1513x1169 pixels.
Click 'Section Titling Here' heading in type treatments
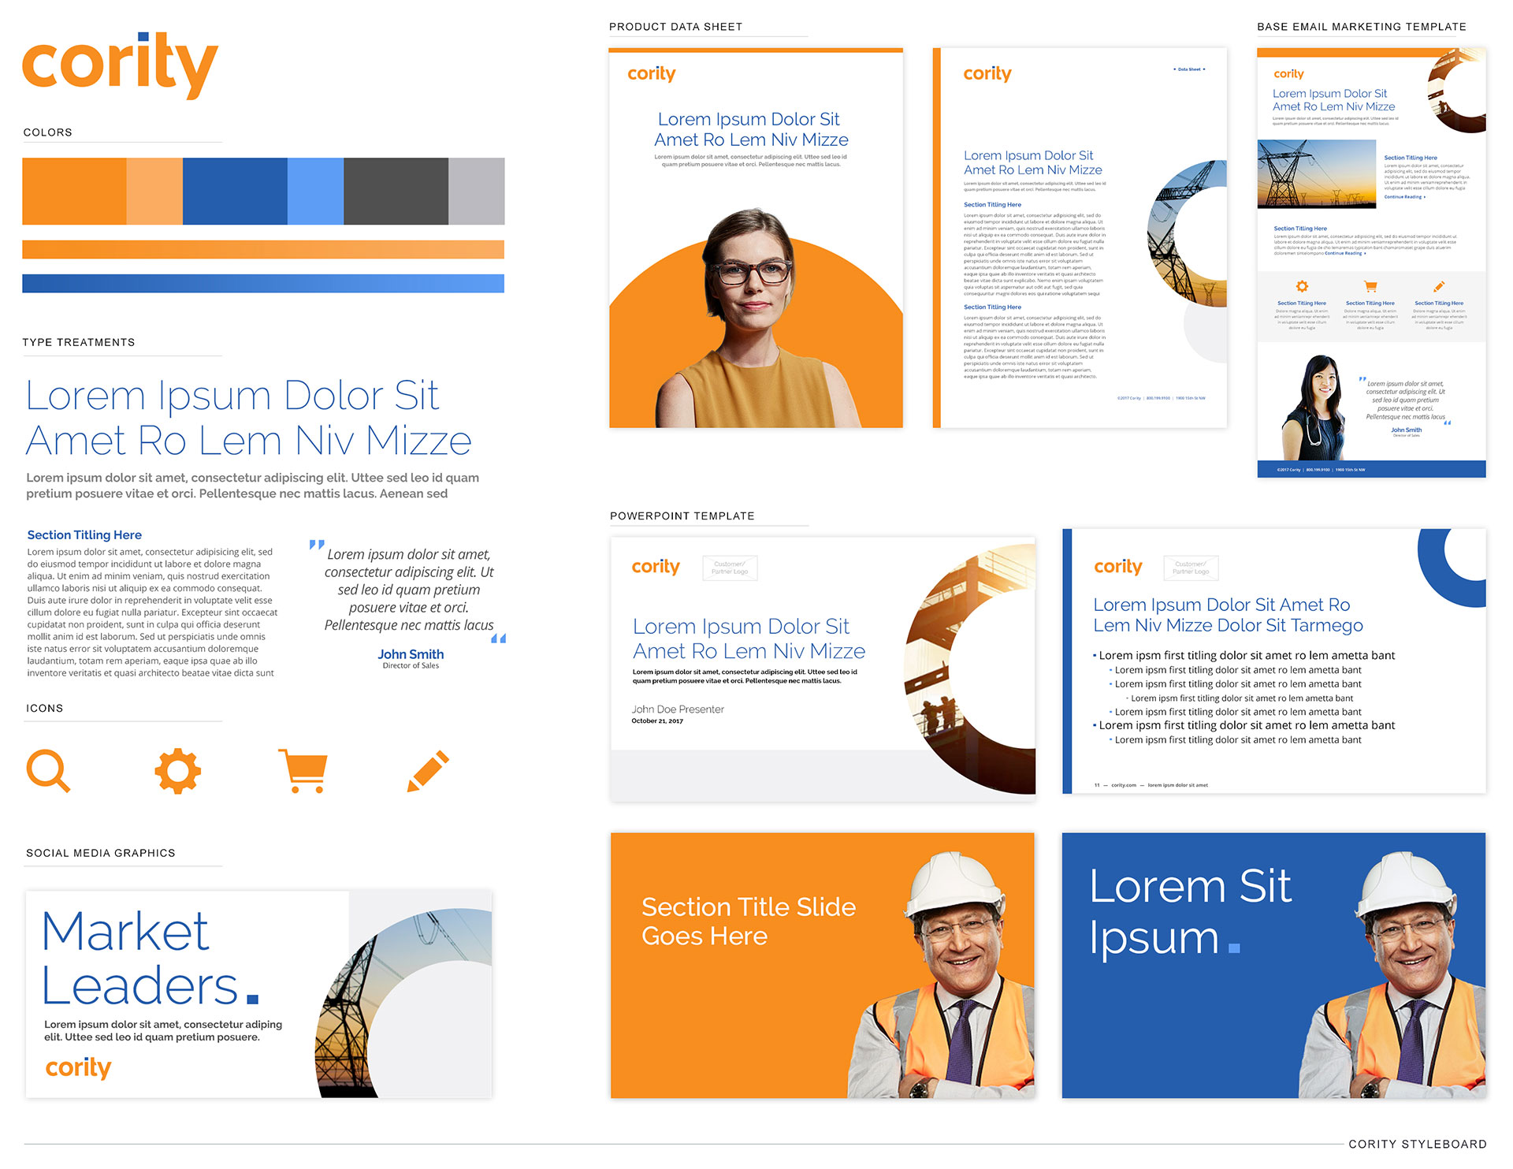[84, 535]
